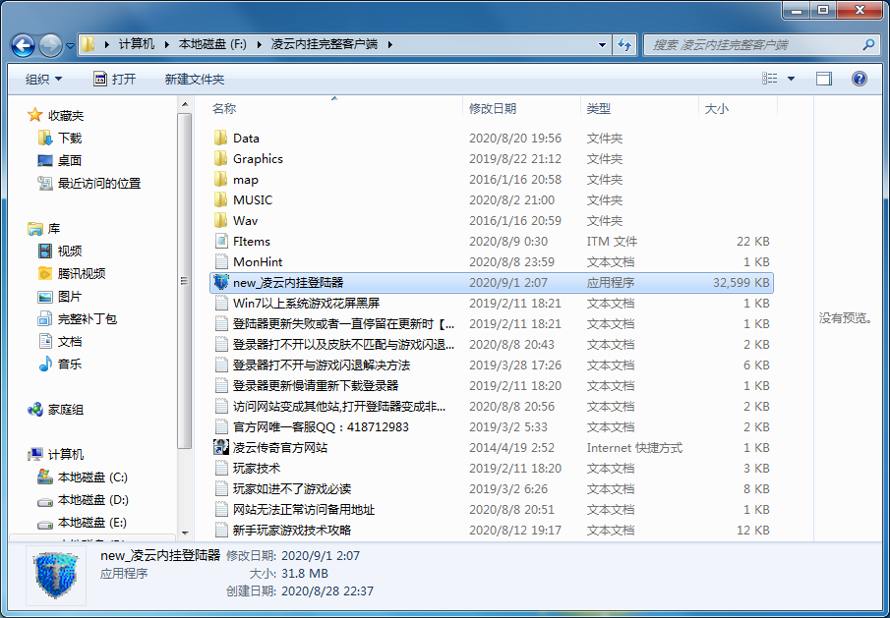Screen dimensions: 890x618
Task: Open the address bar history dropdown
Action: pos(602,45)
